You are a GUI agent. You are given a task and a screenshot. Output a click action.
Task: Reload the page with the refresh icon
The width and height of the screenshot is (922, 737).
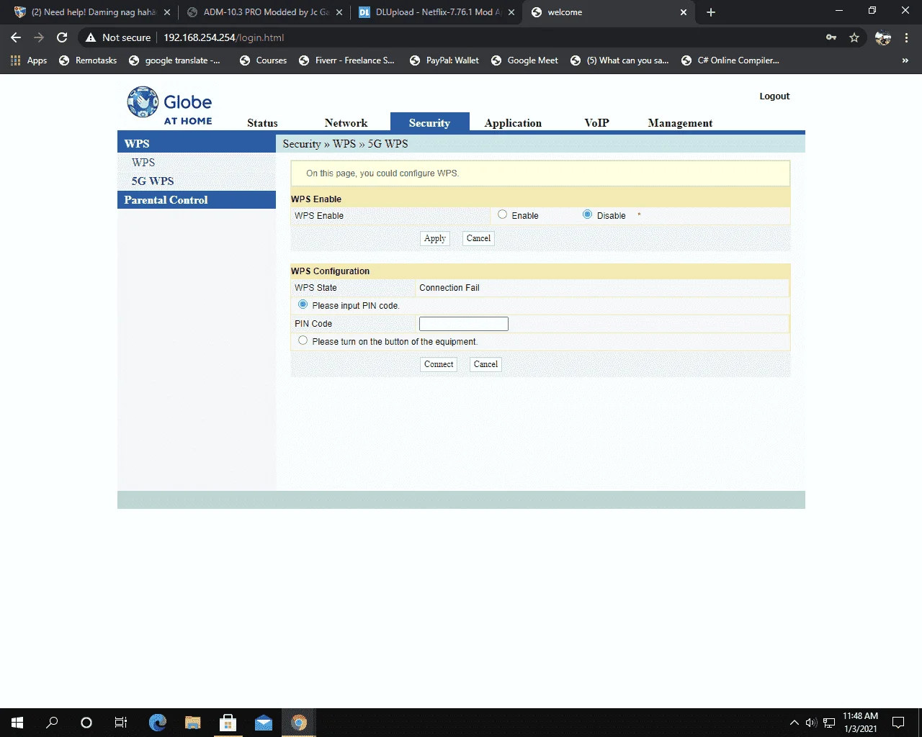pos(62,37)
